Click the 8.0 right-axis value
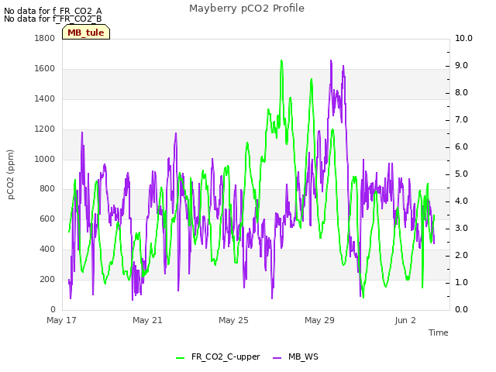 462,93
